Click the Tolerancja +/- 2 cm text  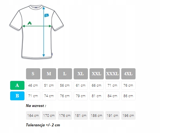point(43,125)
